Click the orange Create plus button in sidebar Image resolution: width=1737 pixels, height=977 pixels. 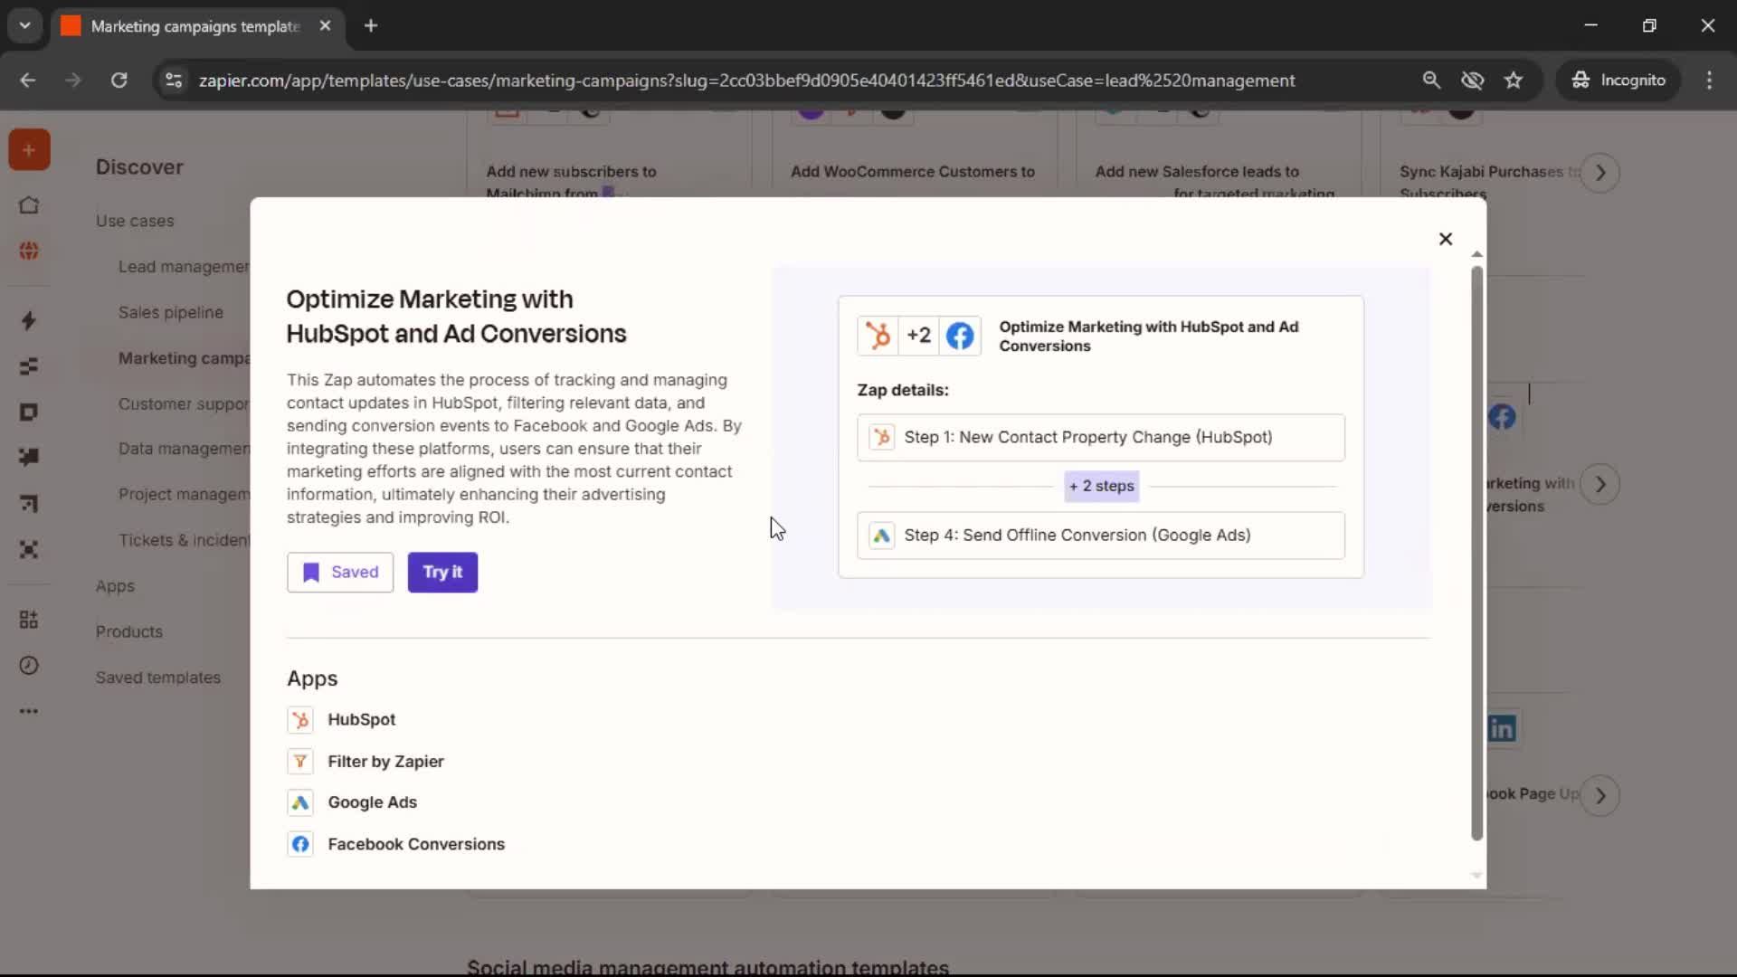[x=29, y=150]
